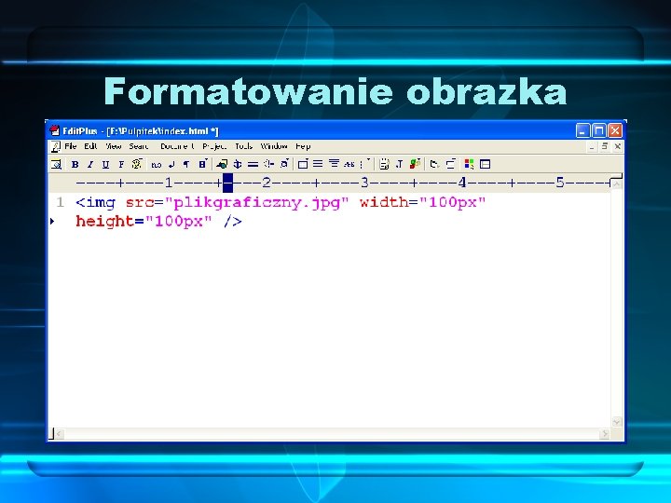
Task: Click the "src" attribute in code
Action: pos(140,202)
